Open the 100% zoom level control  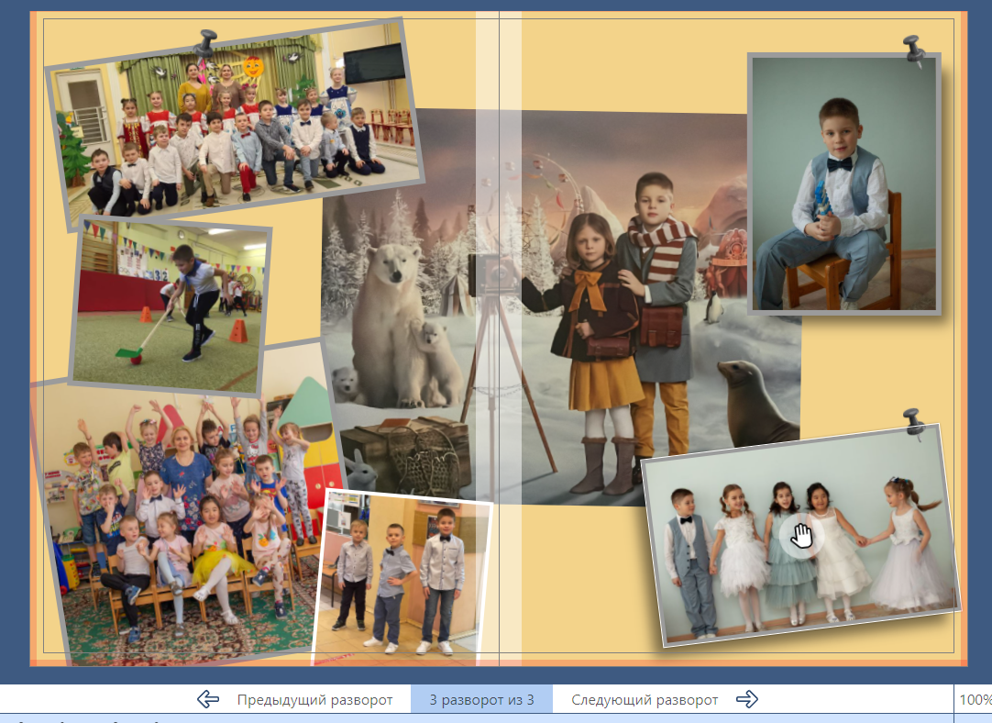click(x=975, y=700)
